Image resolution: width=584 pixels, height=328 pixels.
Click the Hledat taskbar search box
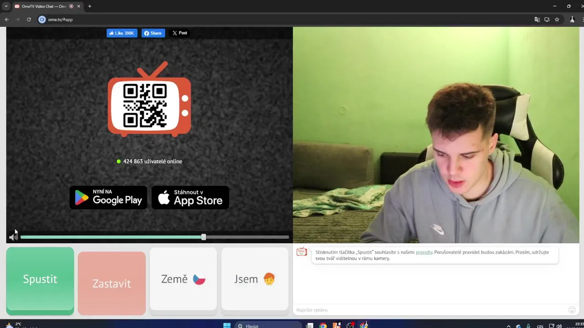point(269,325)
